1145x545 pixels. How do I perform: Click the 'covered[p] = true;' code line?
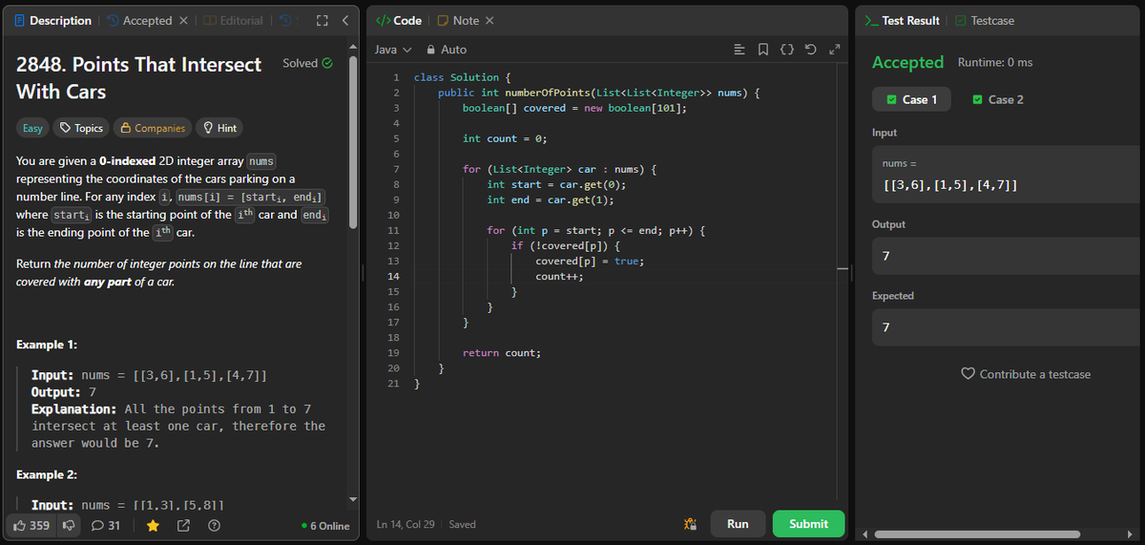pyautogui.click(x=591, y=262)
